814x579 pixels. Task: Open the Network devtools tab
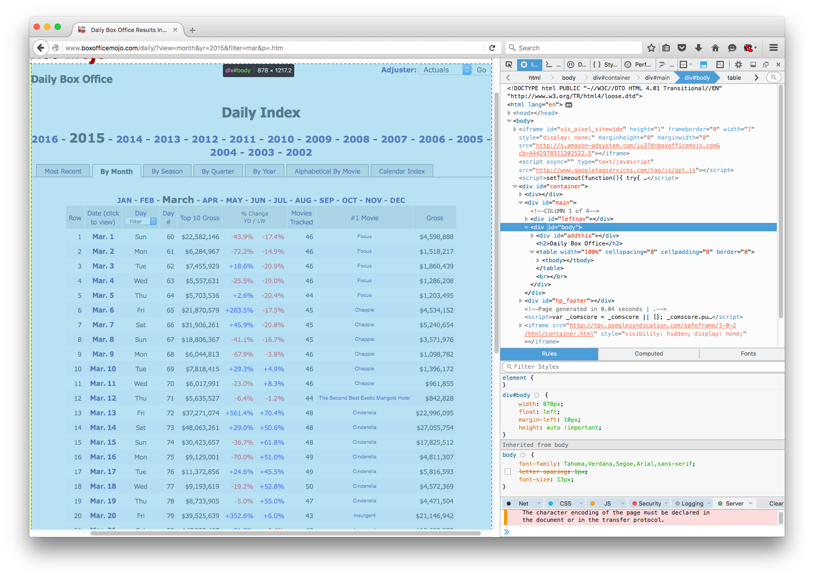pos(666,65)
